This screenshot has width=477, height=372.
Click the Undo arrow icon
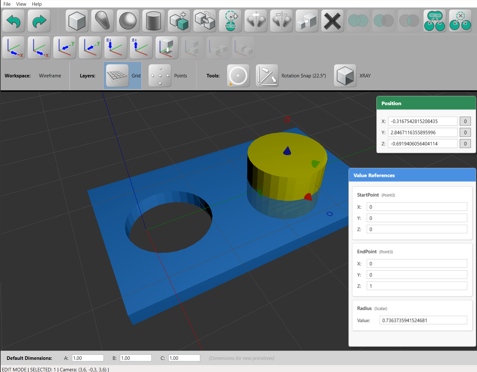[13, 20]
